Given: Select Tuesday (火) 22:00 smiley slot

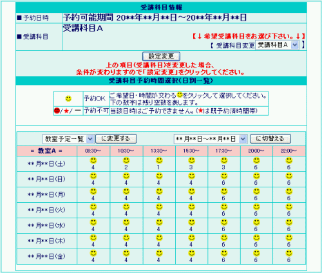Looking at the screenshot, I should (289, 207).
